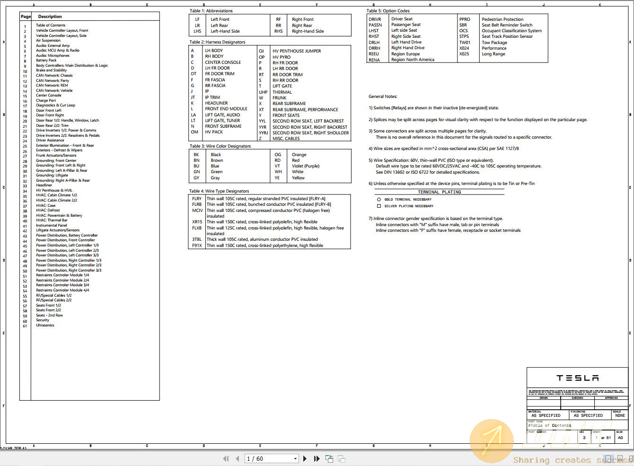This screenshot has height=466, width=634.
Task: Click the TESLA logo in title block
Action: (577, 378)
